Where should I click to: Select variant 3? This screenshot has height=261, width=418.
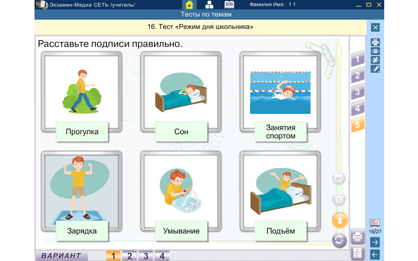pos(146,256)
